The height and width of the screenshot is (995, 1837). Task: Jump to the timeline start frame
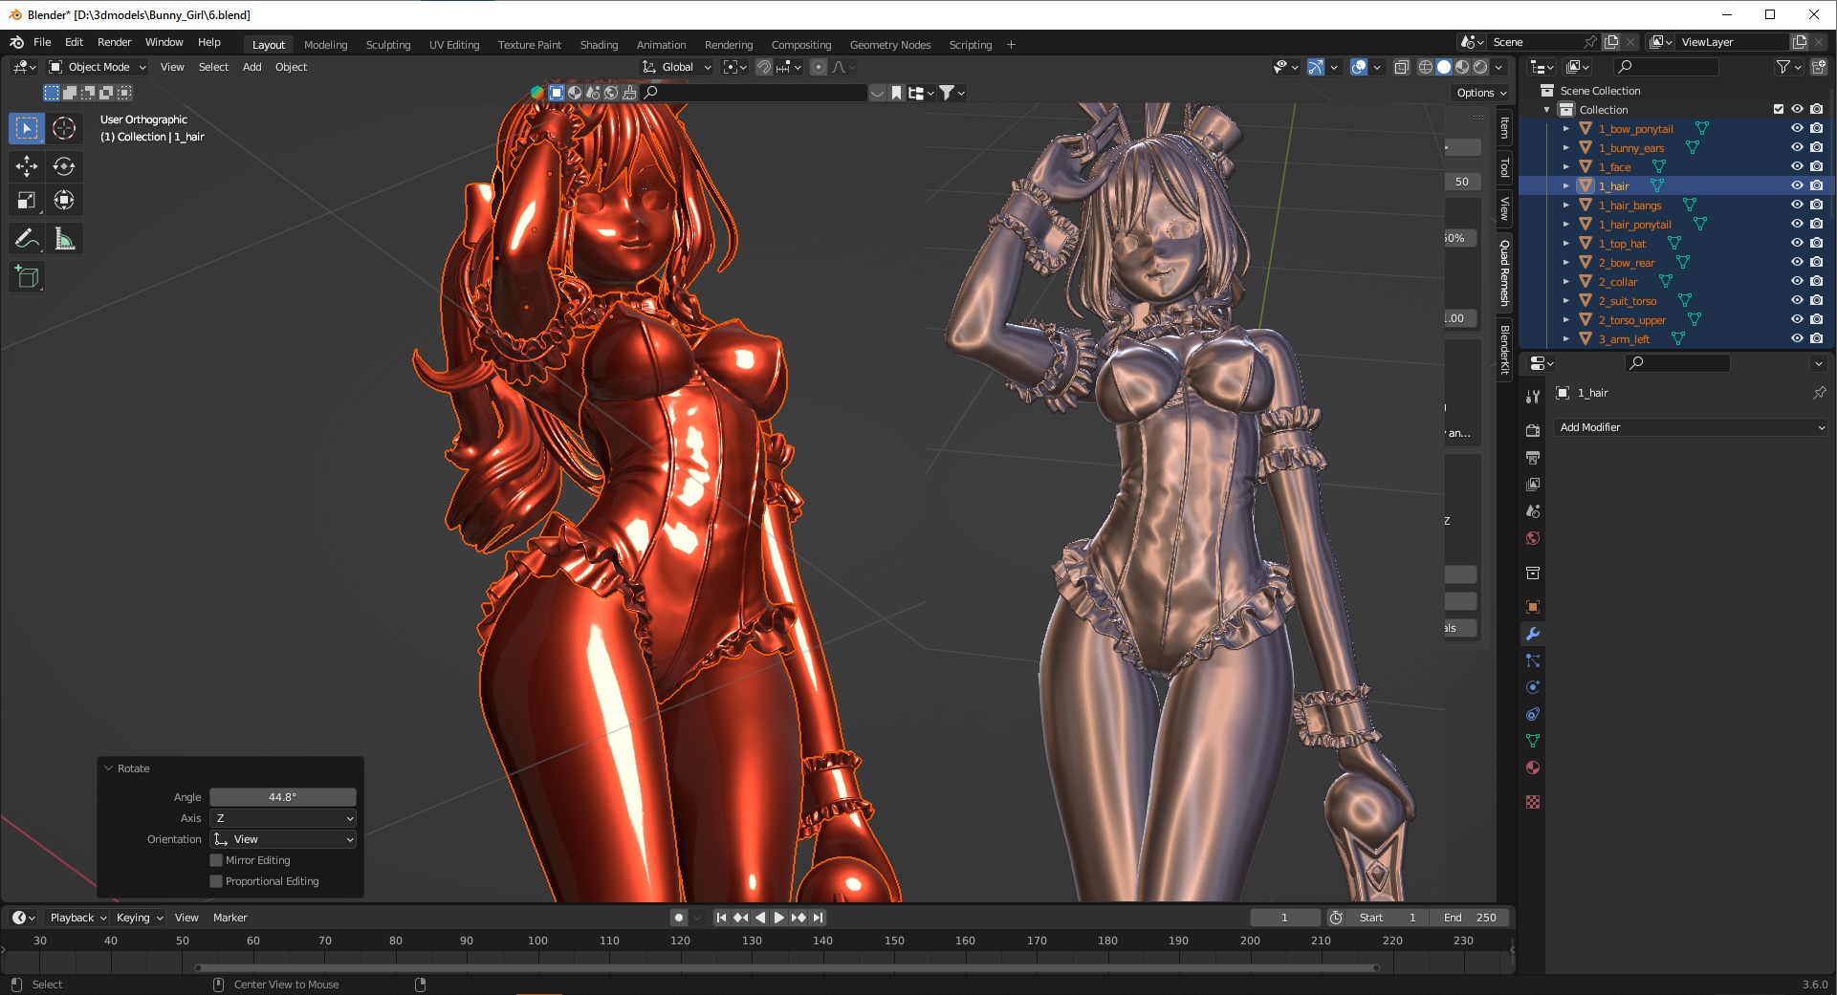coord(722,918)
